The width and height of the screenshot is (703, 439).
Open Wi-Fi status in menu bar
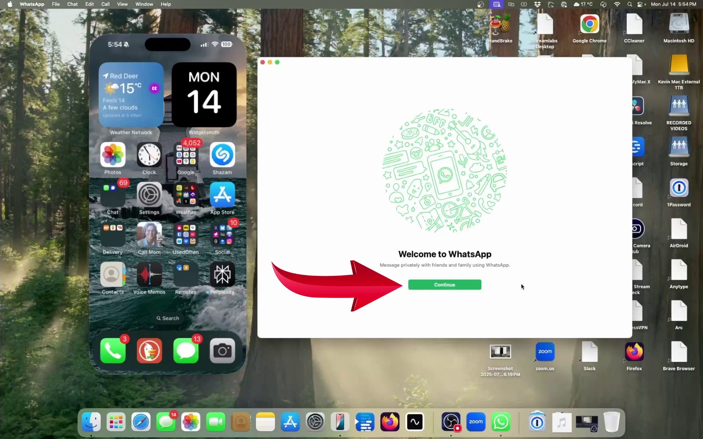coord(617,4)
